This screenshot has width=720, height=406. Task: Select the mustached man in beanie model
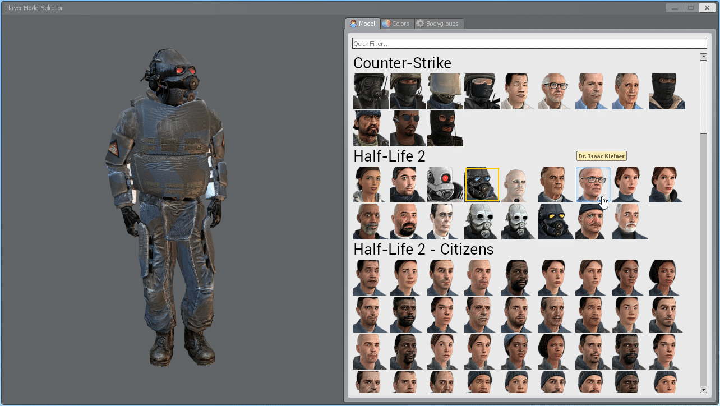(x=593, y=222)
